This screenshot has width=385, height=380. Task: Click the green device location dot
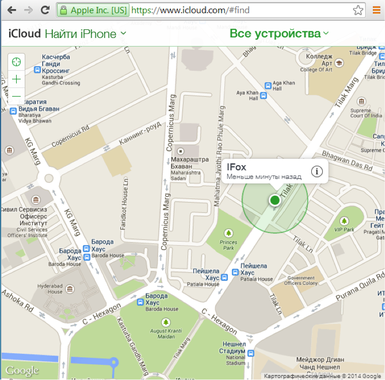click(x=275, y=200)
